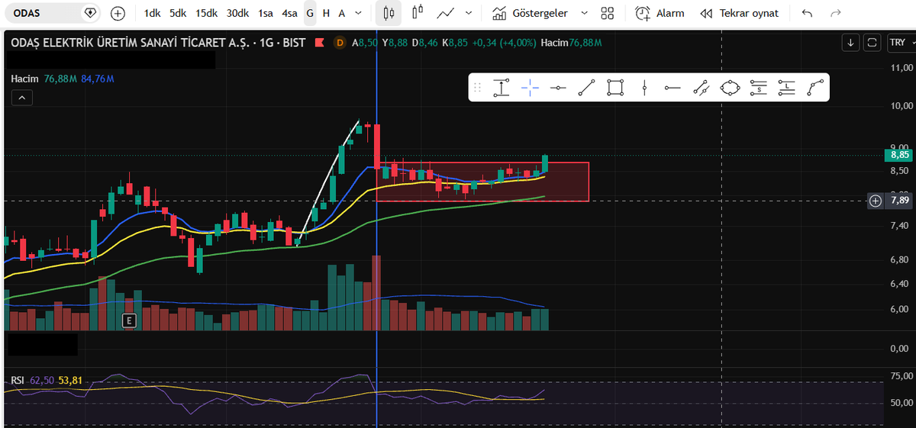The height and width of the screenshot is (428, 916).
Task: Click the down-arrow button beside TRY
Action: 850,43
